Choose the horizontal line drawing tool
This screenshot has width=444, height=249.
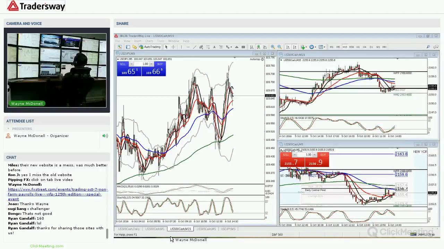pos(188,47)
